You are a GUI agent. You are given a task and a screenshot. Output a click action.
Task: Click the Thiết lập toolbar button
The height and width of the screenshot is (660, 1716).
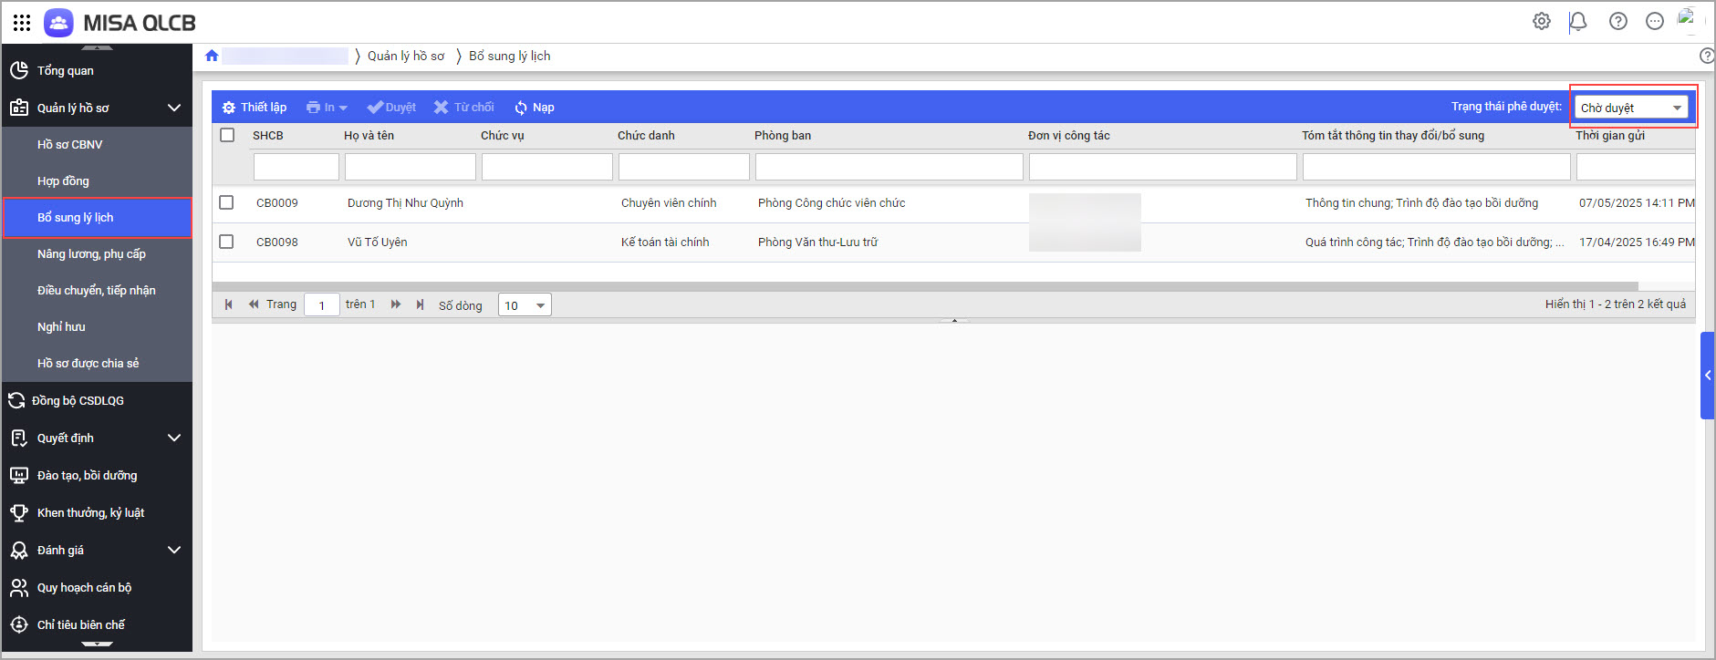pos(255,108)
